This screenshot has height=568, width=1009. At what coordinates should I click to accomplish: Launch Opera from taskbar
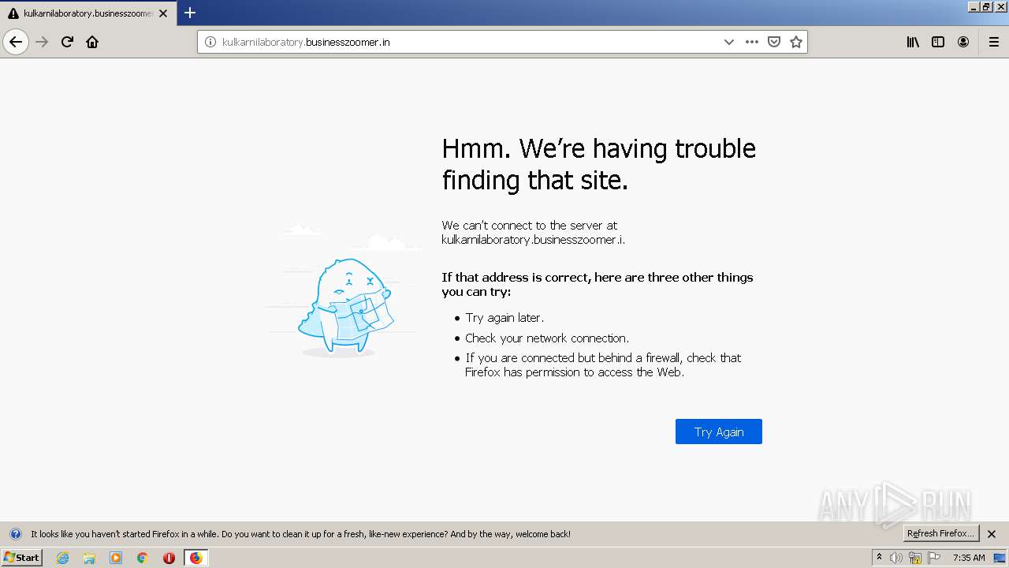(x=169, y=558)
